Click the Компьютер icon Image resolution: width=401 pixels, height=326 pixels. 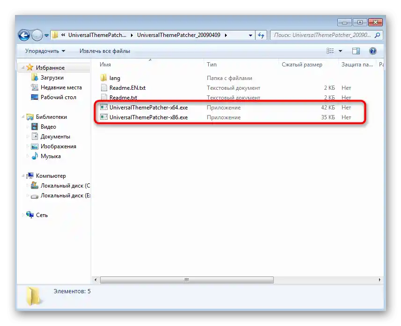click(30, 175)
